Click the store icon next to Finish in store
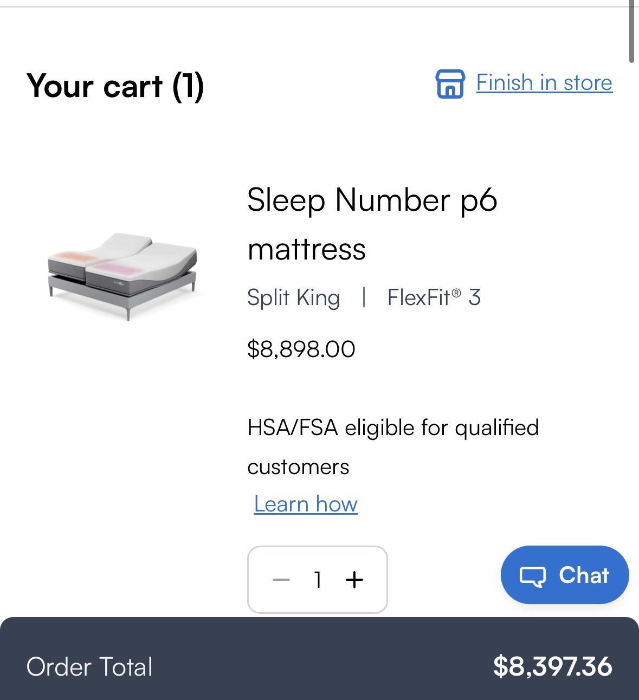The width and height of the screenshot is (639, 700). 450,83
